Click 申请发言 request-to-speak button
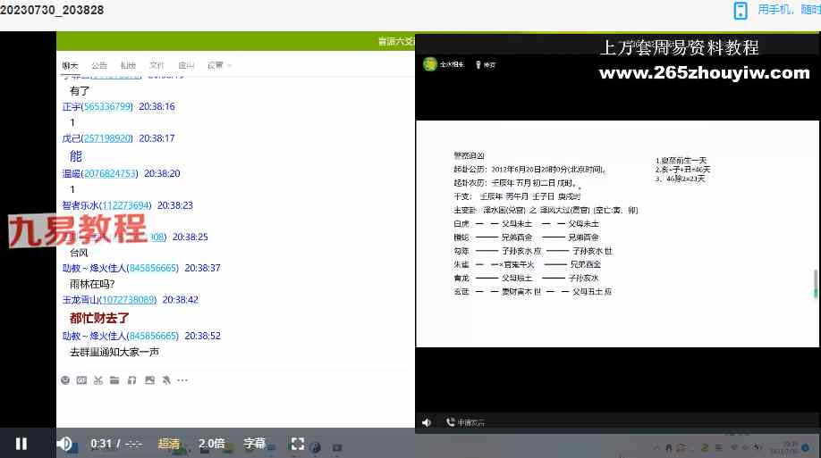Viewport: 821px width, 458px height. click(x=470, y=422)
